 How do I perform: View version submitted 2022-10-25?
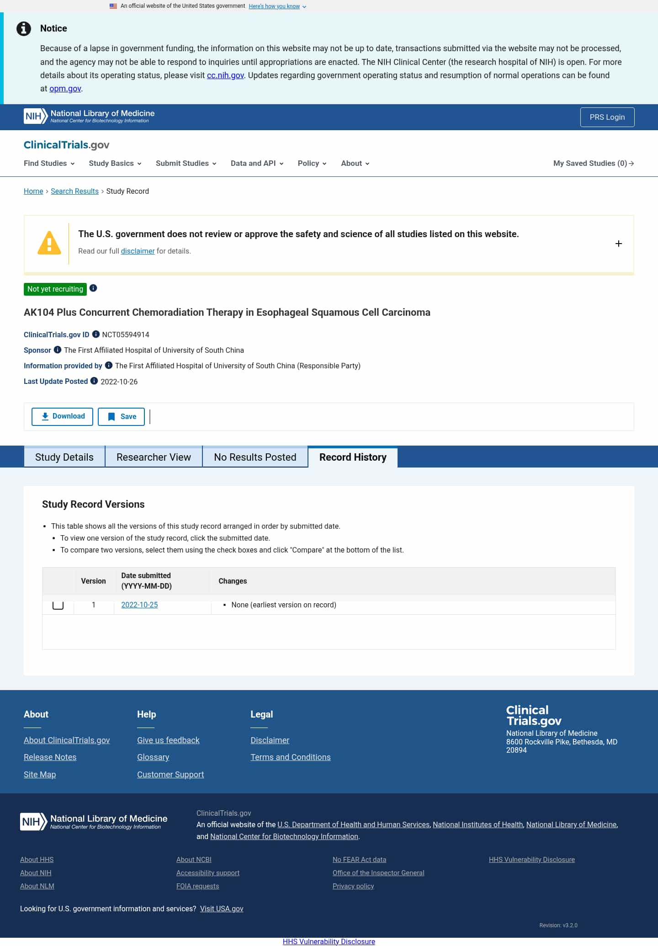tap(139, 605)
